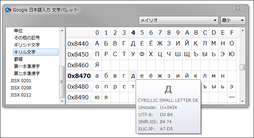Screen dimensions: 254x138
Task: Pick highlighted small д in row 0x8470
Action: click(133, 76)
